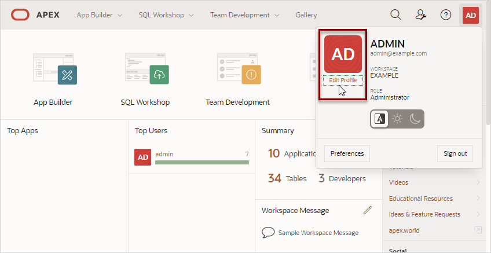Click the Oracle APEX logo

point(35,14)
